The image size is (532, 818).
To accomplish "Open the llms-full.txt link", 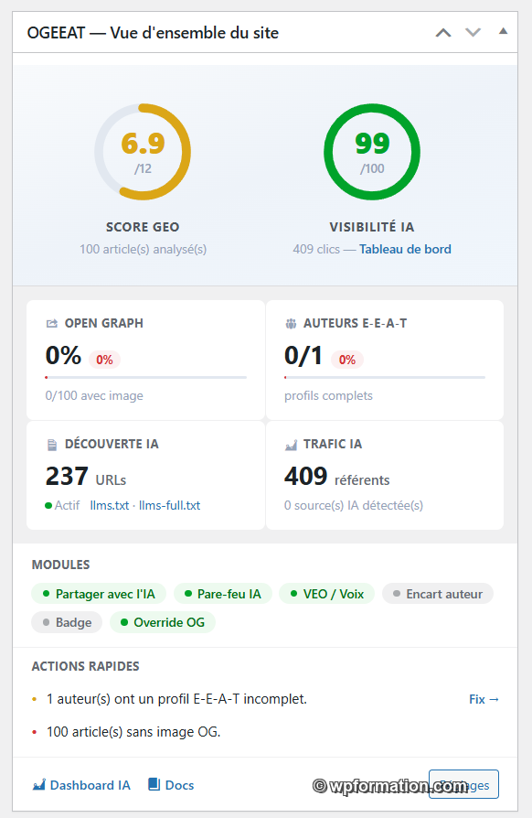I will point(169,505).
